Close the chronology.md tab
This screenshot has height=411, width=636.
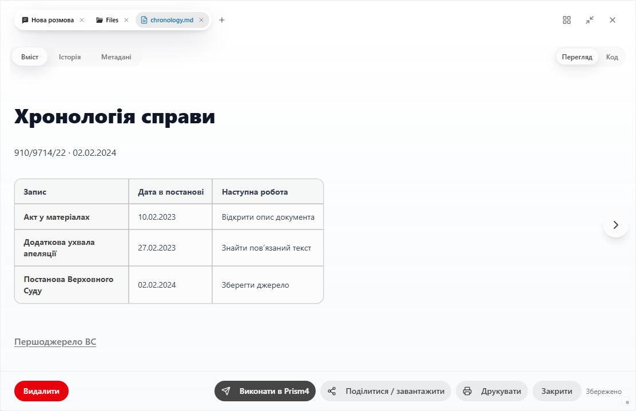pyautogui.click(x=201, y=20)
